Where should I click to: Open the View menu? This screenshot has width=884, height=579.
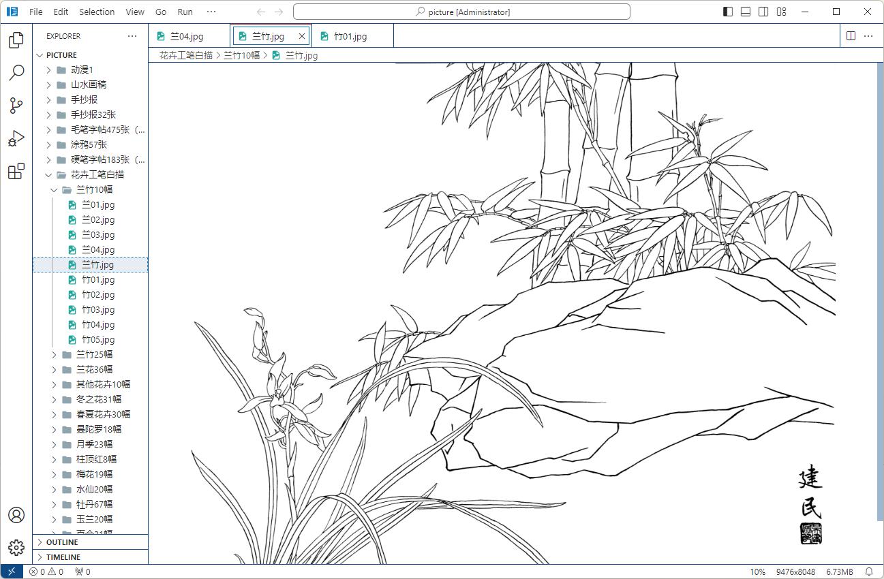coord(135,12)
